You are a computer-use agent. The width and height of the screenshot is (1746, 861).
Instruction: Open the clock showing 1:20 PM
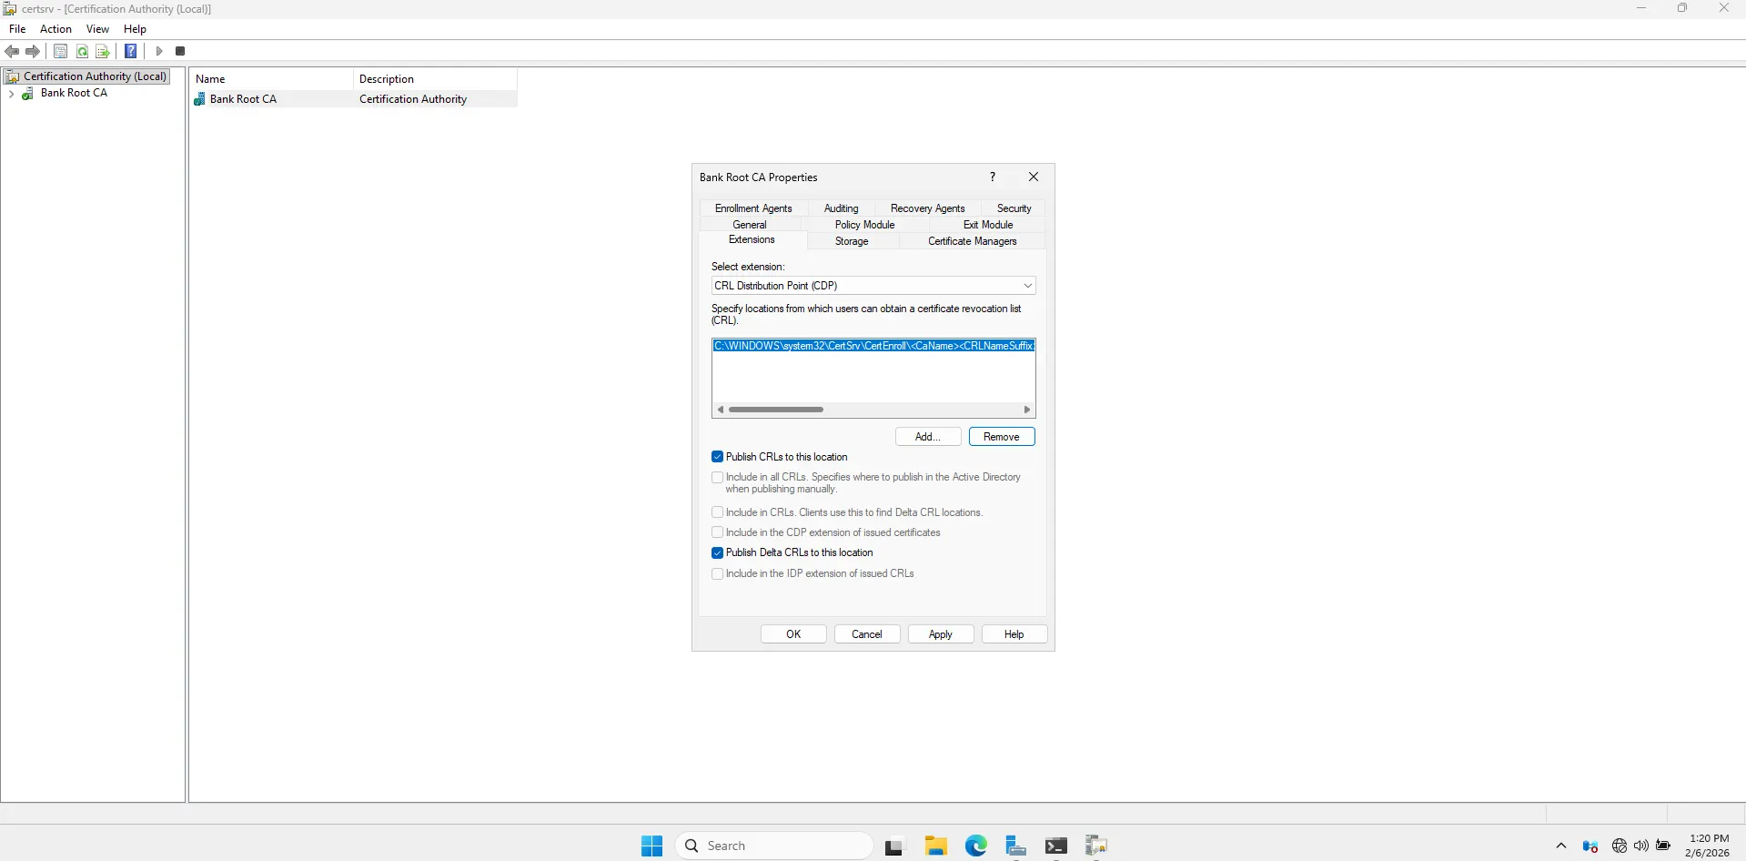point(1708,846)
